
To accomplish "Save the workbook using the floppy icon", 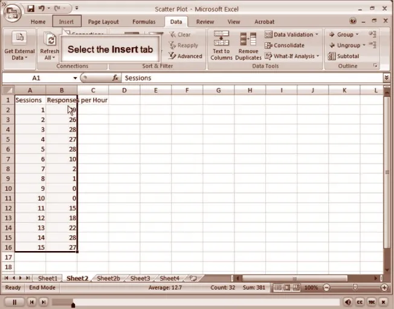I will tap(31, 9).
